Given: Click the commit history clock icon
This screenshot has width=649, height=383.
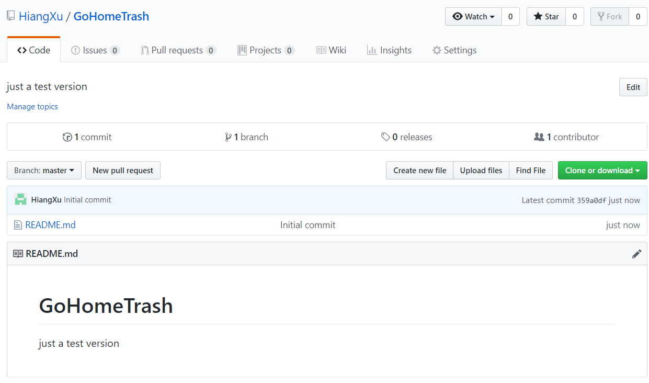Looking at the screenshot, I should click(67, 137).
